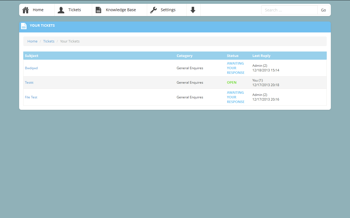Select the person silhouette icon for Tickets
The width and height of the screenshot is (350, 218).
(61, 10)
